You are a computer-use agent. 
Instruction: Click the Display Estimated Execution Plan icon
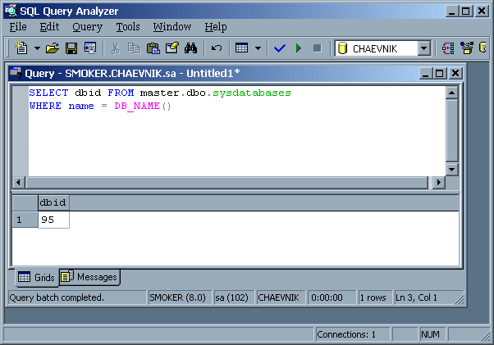click(448, 48)
